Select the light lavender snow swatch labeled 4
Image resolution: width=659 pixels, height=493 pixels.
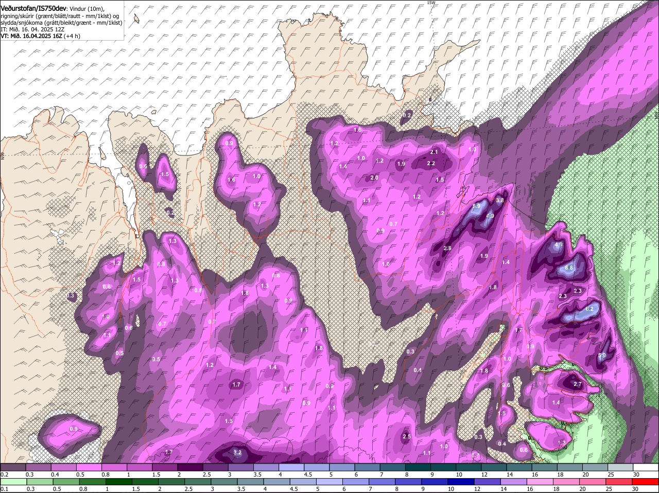291,468
